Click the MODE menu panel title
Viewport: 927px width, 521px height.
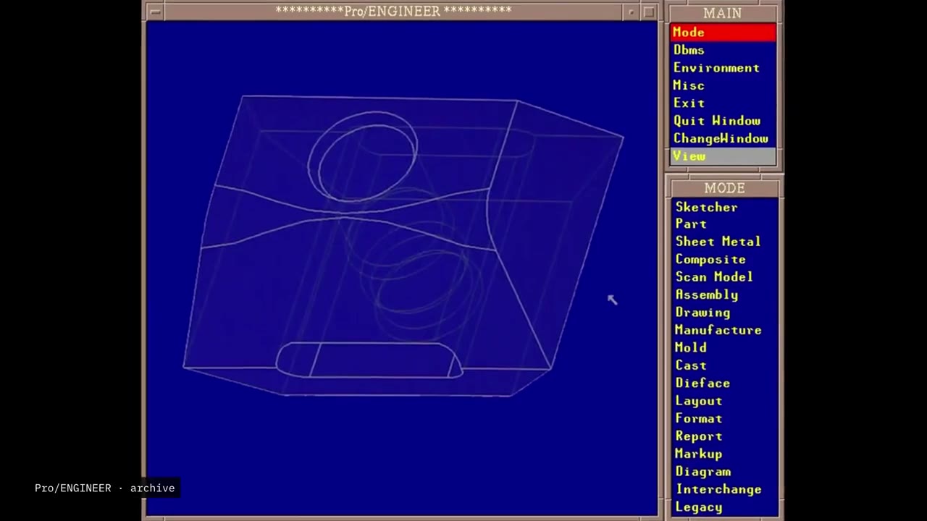point(724,188)
